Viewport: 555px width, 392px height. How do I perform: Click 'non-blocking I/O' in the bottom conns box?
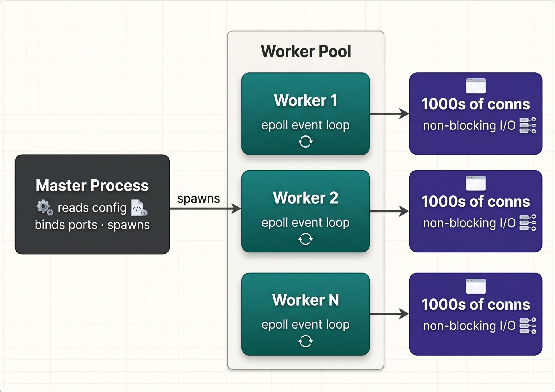tap(469, 326)
